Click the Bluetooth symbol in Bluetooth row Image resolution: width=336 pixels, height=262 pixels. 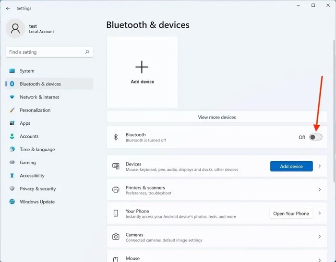[x=116, y=137]
